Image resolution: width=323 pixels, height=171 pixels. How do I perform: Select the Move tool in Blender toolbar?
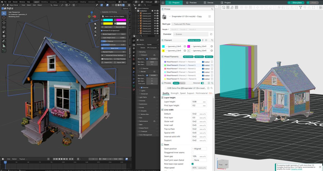[x=4, y=23]
